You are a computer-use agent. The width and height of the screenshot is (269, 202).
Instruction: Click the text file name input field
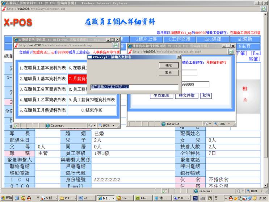point(134,87)
